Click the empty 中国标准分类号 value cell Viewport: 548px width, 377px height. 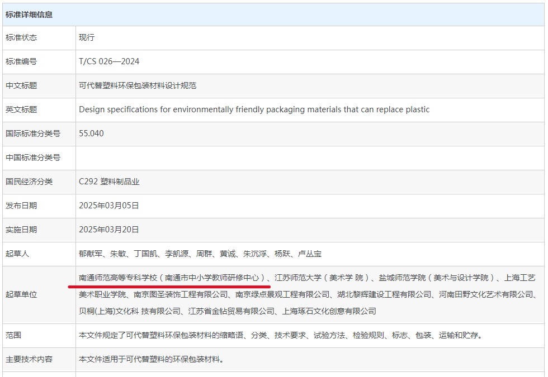tap(309, 158)
